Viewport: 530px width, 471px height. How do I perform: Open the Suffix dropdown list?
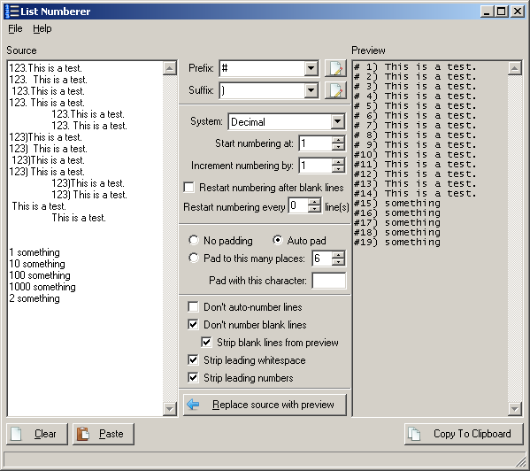point(311,90)
